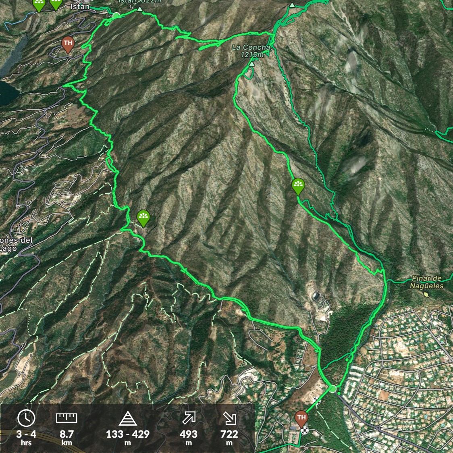Click the La Concha 1215m label
Screen dimensions: 453x453
point(251,51)
